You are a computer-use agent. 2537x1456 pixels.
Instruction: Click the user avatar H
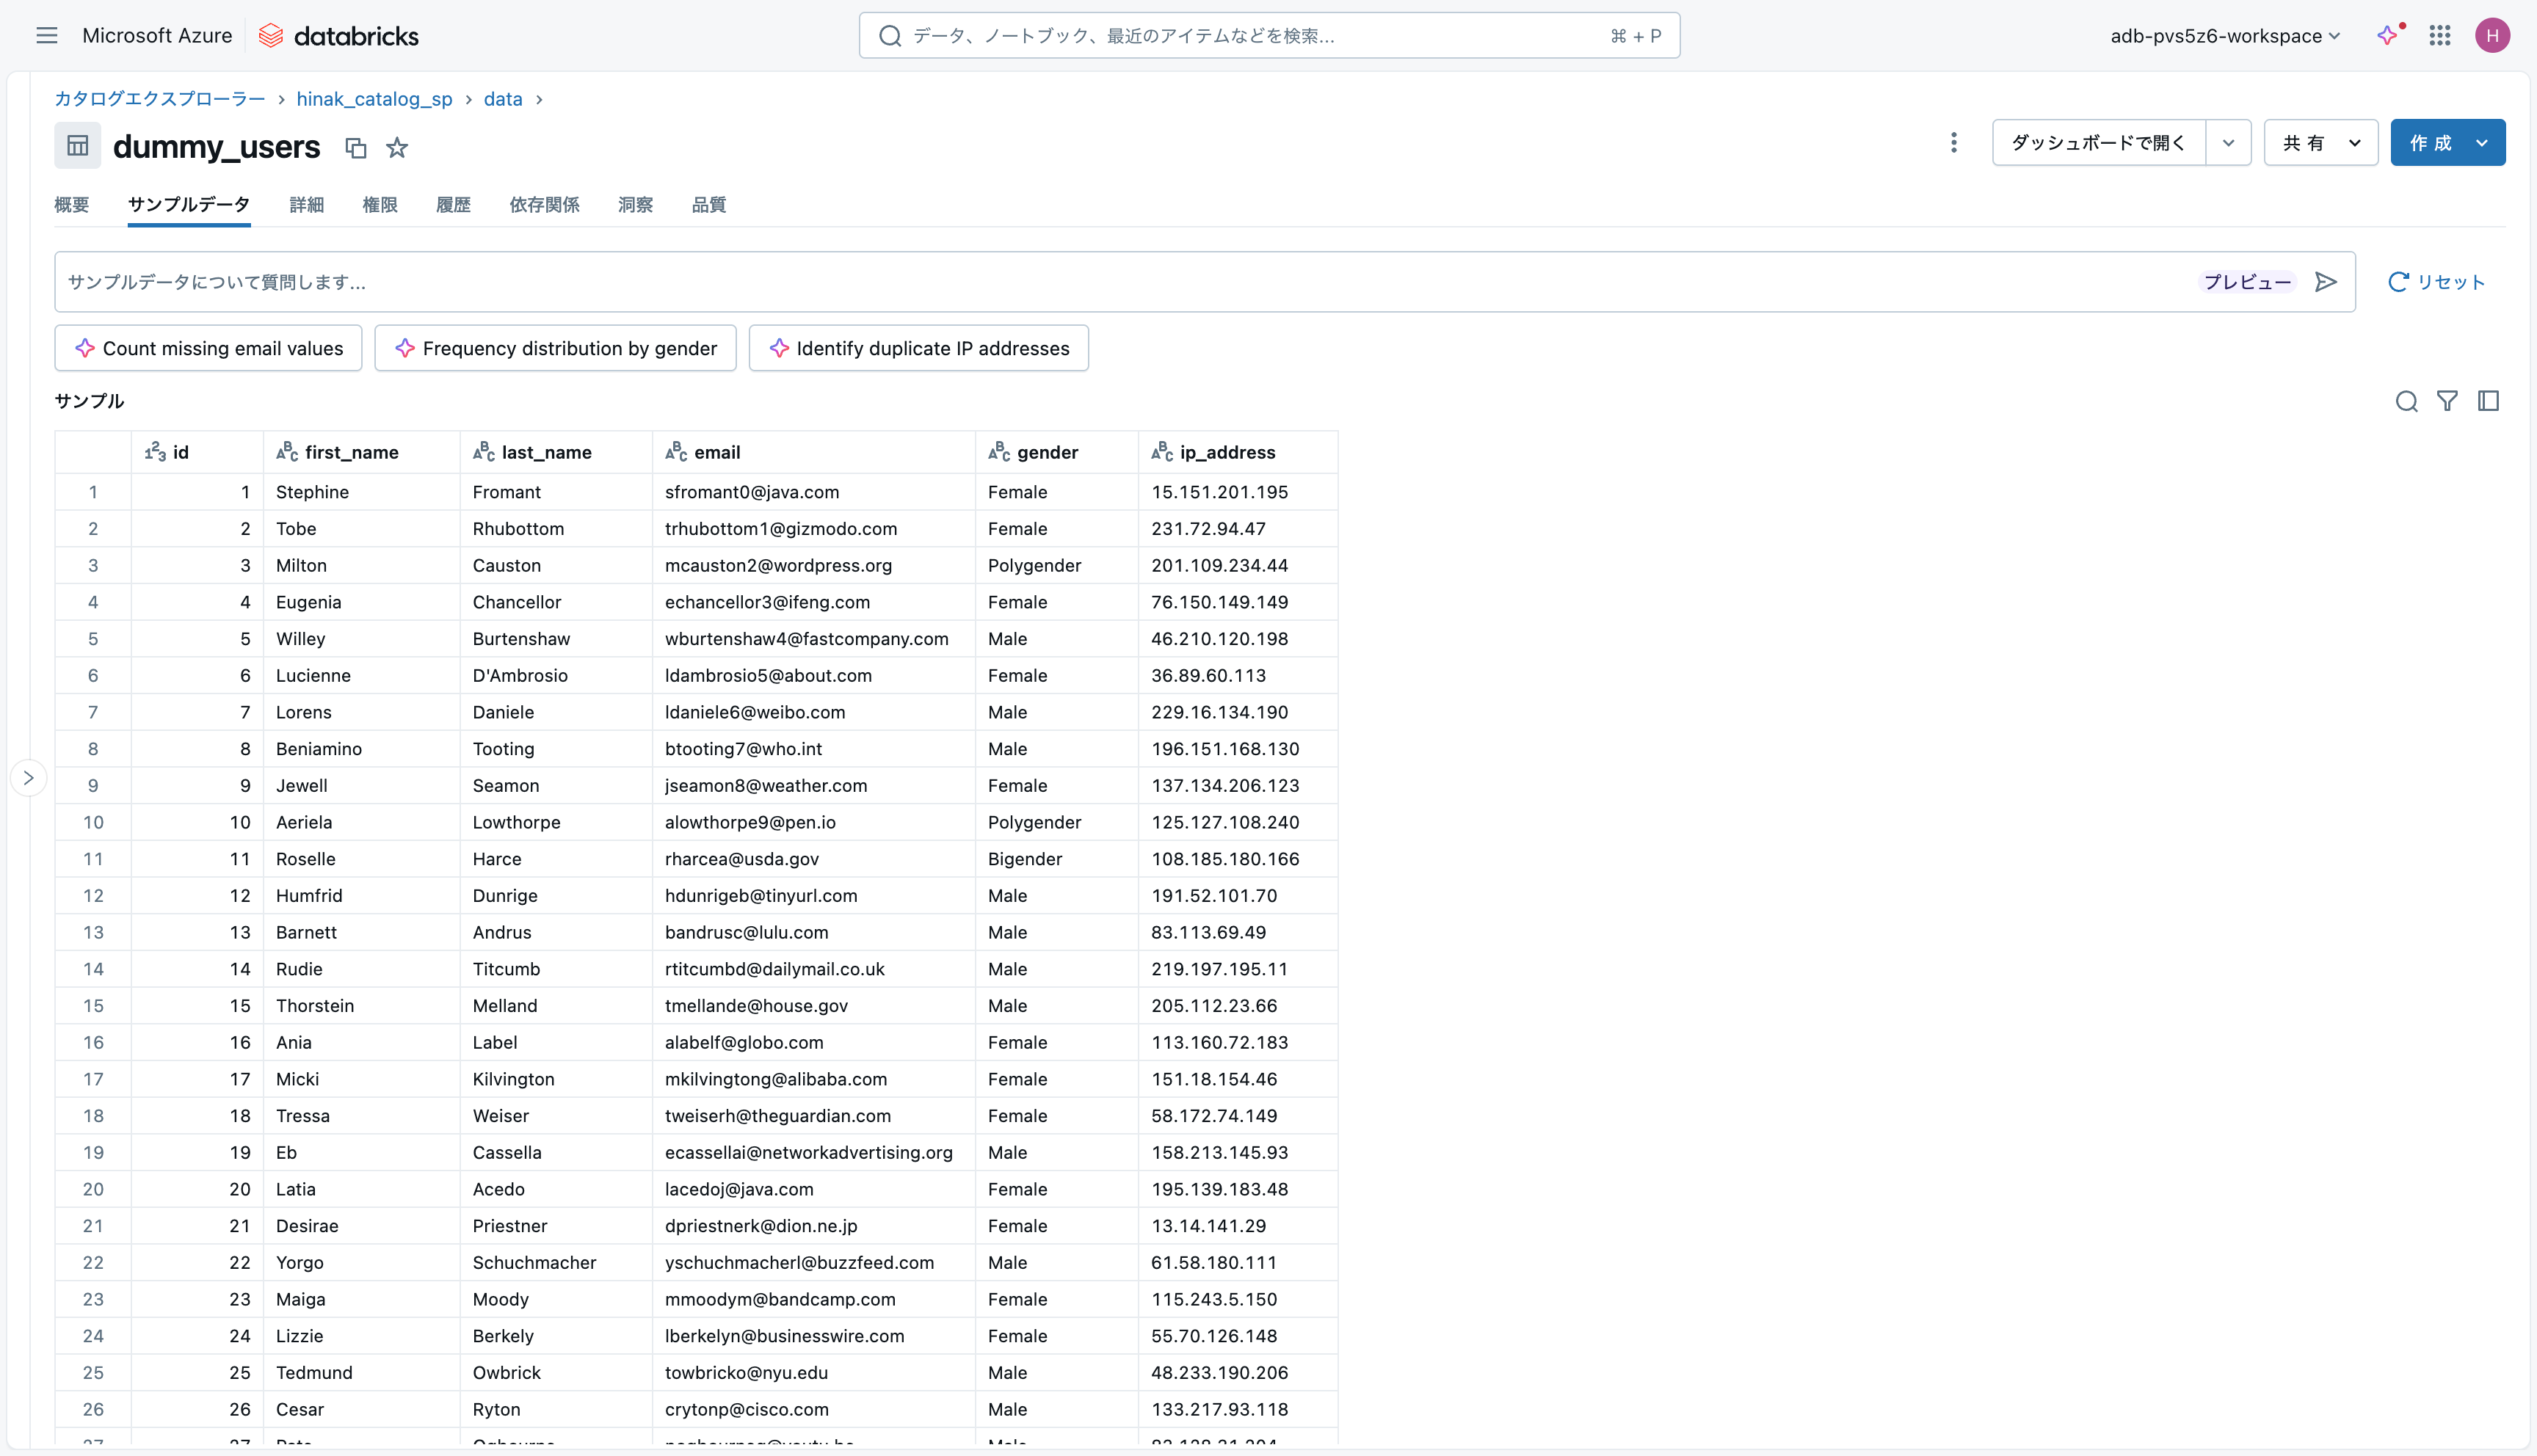[2492, 36]
